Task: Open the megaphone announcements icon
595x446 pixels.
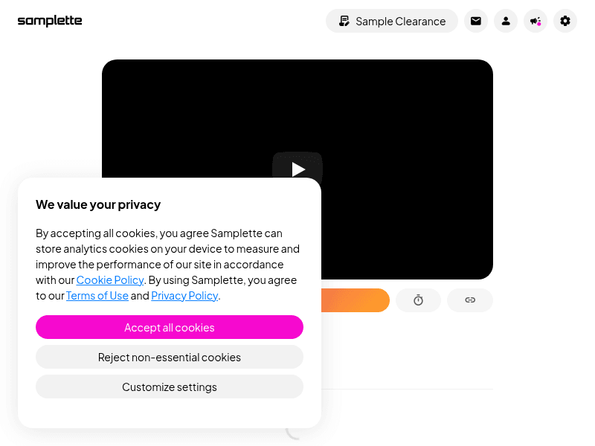Action: 535,21
